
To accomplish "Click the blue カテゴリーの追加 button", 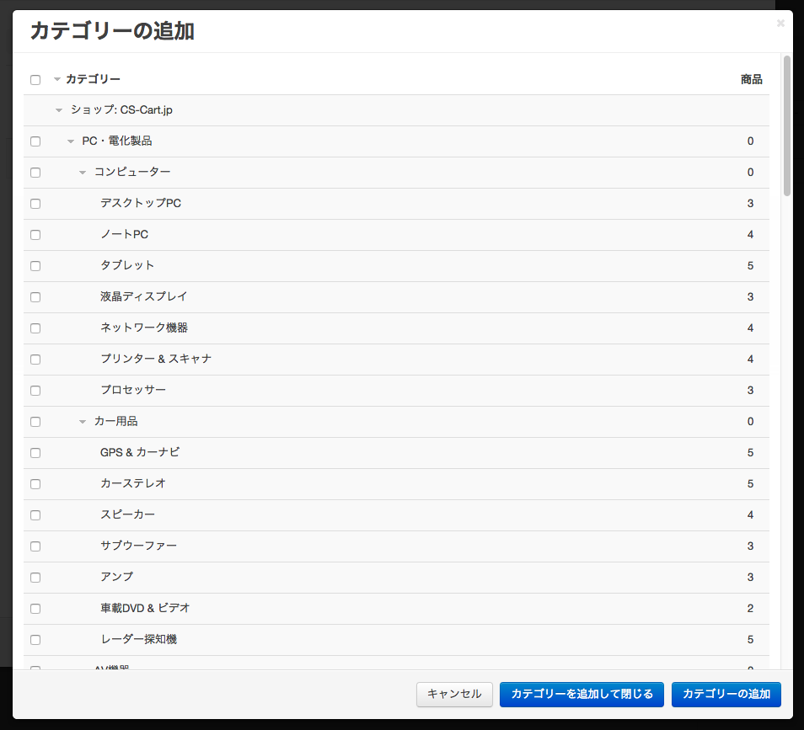I will pyautogui.click(x=726, y=694).
